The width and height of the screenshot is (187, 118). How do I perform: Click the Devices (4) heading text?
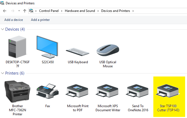[15, 29]
